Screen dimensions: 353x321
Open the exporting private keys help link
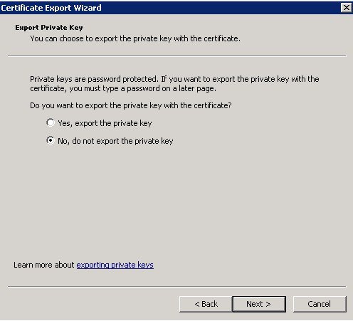point(115,265)
